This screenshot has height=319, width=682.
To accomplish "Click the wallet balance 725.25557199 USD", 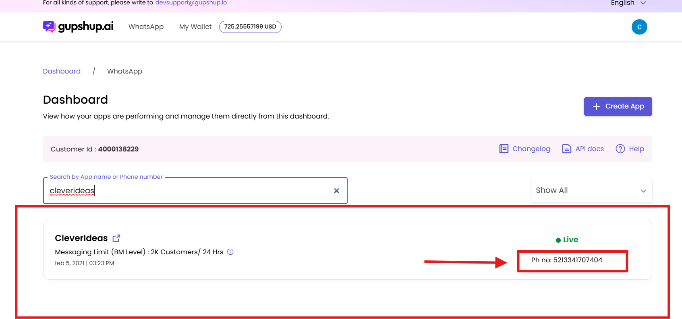I will click(x=250, y=27).
